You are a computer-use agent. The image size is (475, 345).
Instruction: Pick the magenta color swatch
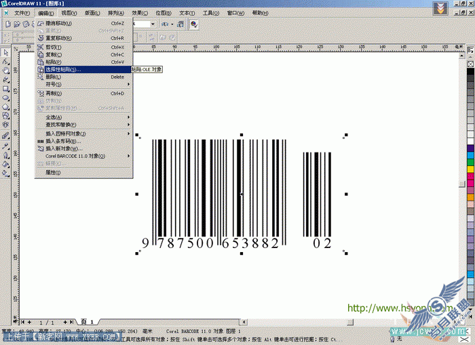click(x=470, y=183)
